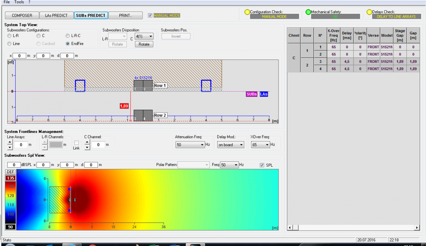Screen dimensions: 426x246
Task: Click the 'Delay [ms]' column header
Action: pos(347,36)
